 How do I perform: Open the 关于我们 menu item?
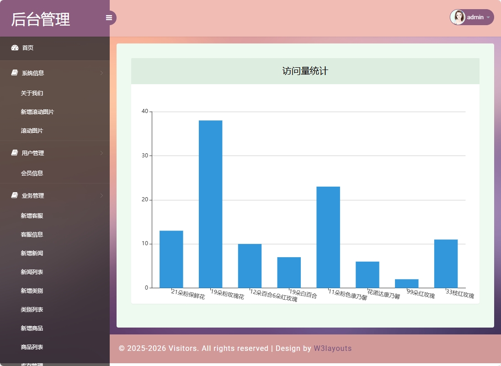click(x=32, y=93)
